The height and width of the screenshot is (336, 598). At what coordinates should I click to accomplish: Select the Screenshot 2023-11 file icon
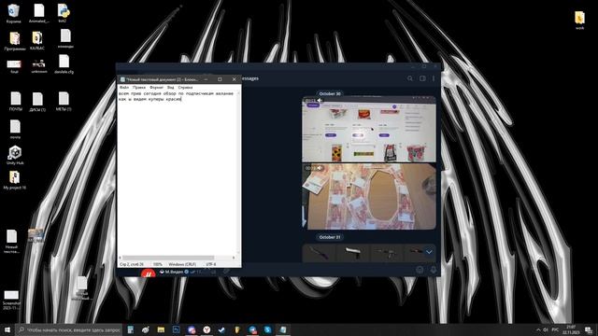pyautogui.click(x=11, y=300)
